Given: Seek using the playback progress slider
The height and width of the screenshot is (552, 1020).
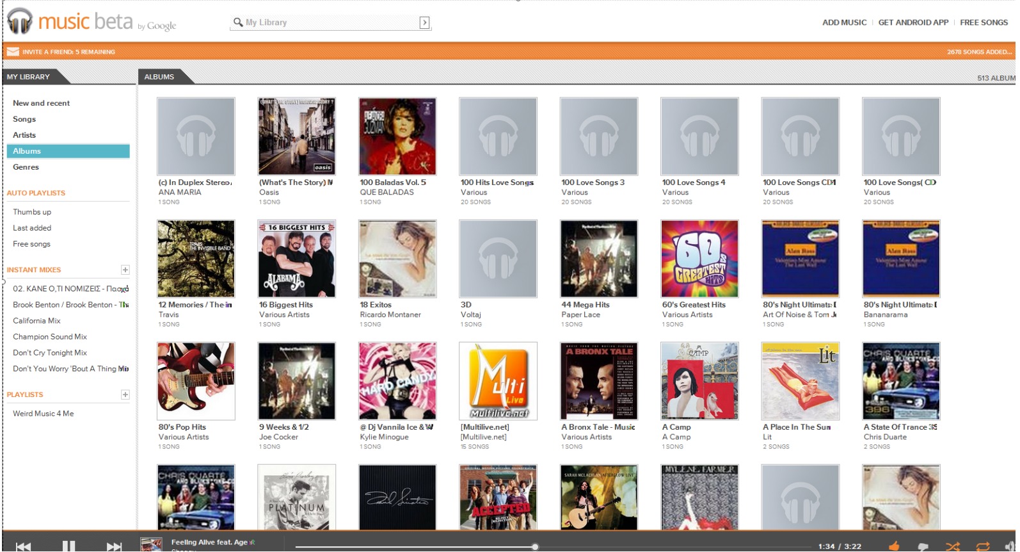Looking at the screenshot, I should point(535,547).
